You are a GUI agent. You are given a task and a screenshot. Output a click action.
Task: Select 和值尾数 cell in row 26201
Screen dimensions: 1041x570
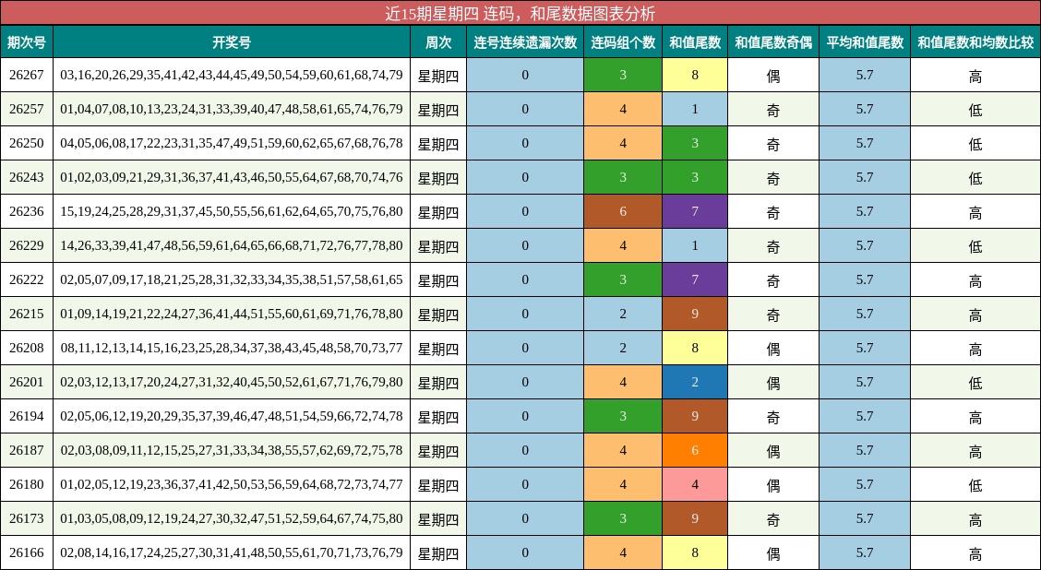tap(695, 382)
